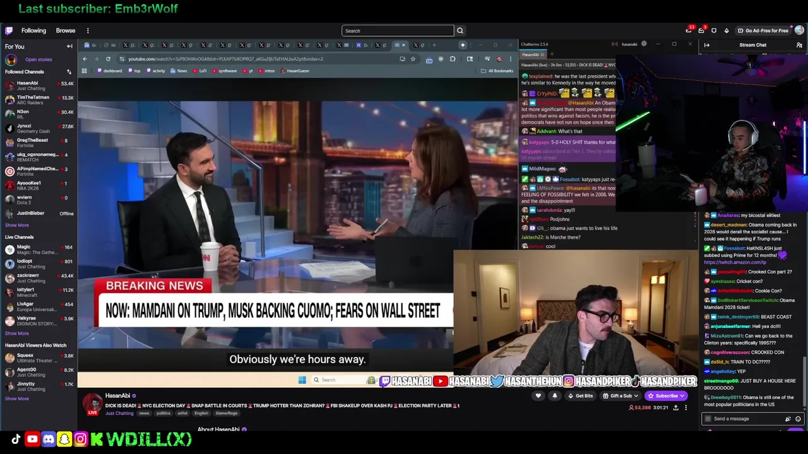Open HasanAbi in Followed Channels

pyautogui.click(x=39, y=85)
